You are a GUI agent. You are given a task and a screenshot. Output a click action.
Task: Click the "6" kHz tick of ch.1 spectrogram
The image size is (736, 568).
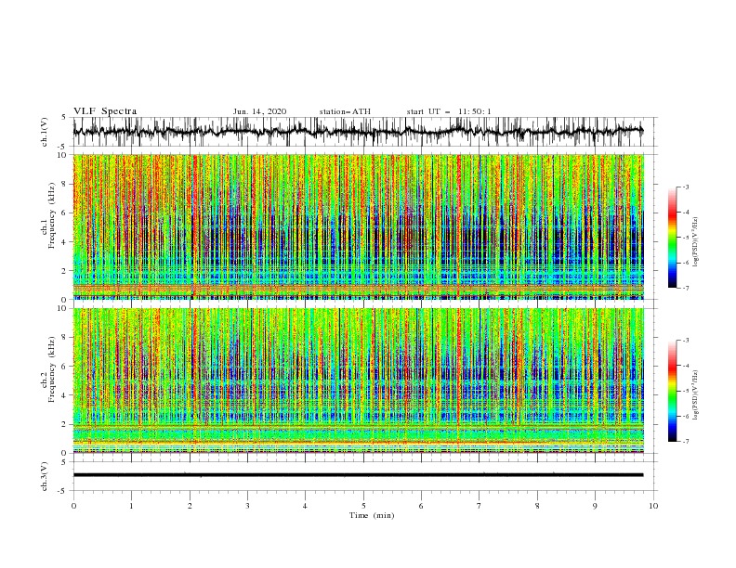point(65,213)
